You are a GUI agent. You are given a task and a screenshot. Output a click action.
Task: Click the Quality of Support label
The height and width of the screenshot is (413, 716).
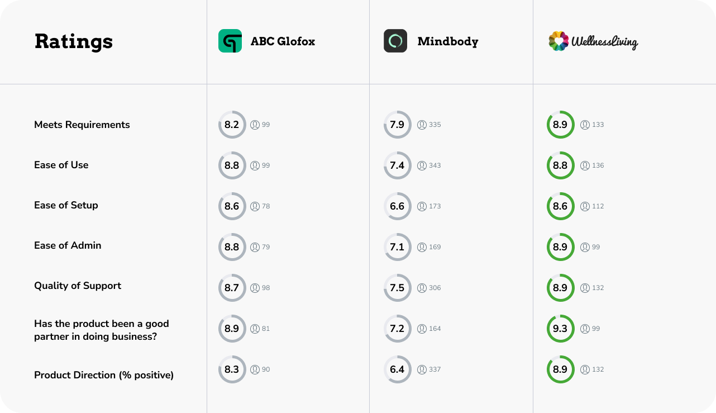pyautogui.click(x=78, y=286)
